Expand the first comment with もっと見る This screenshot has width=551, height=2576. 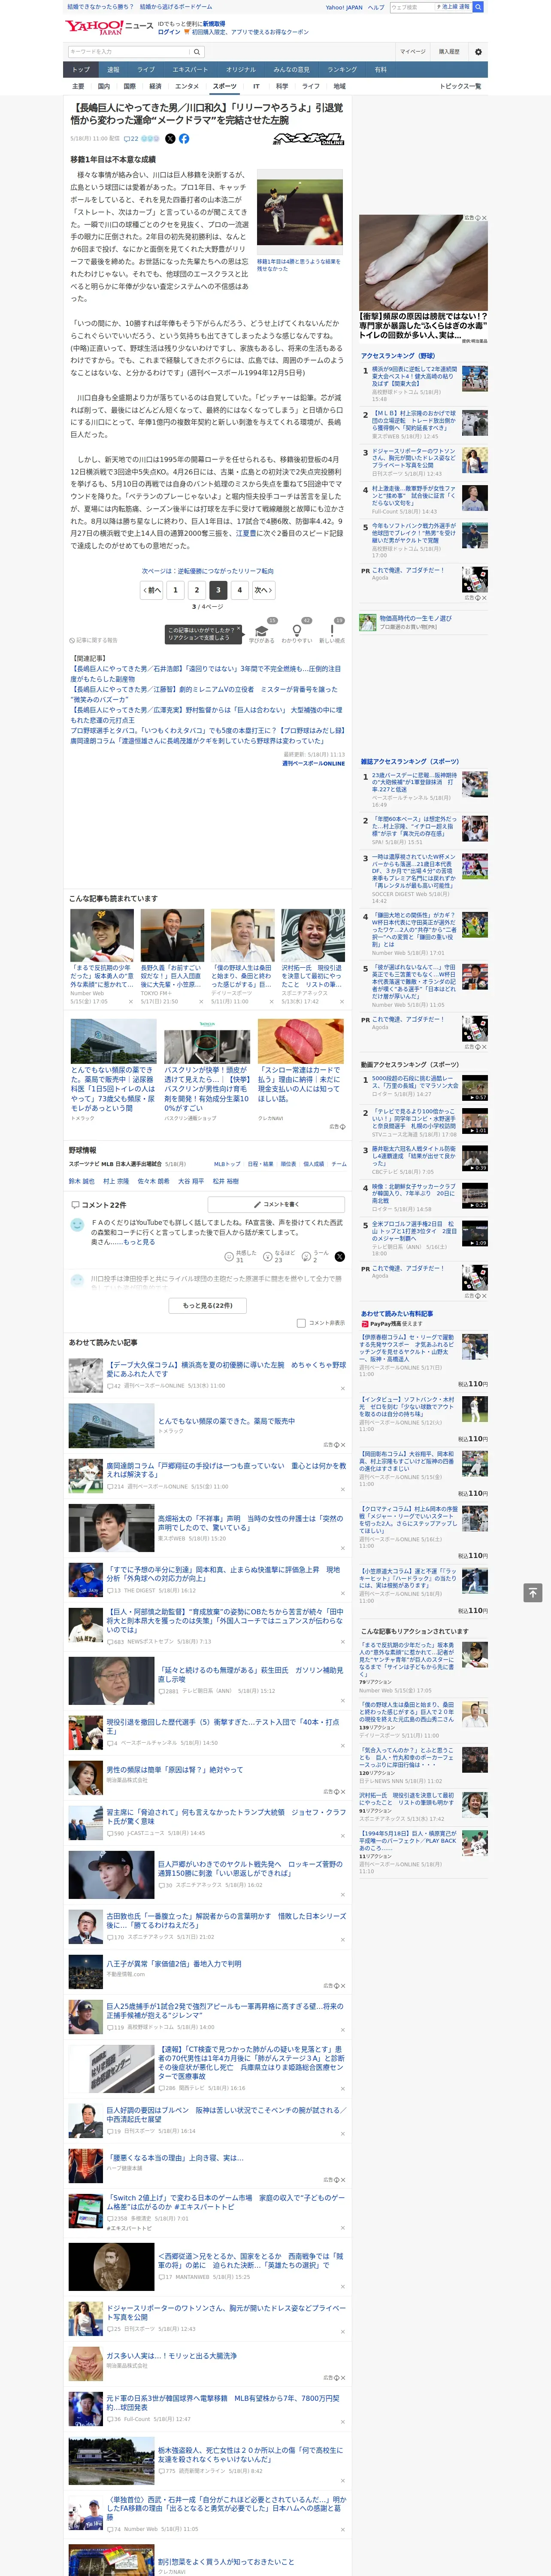[x=139, y=1242]
